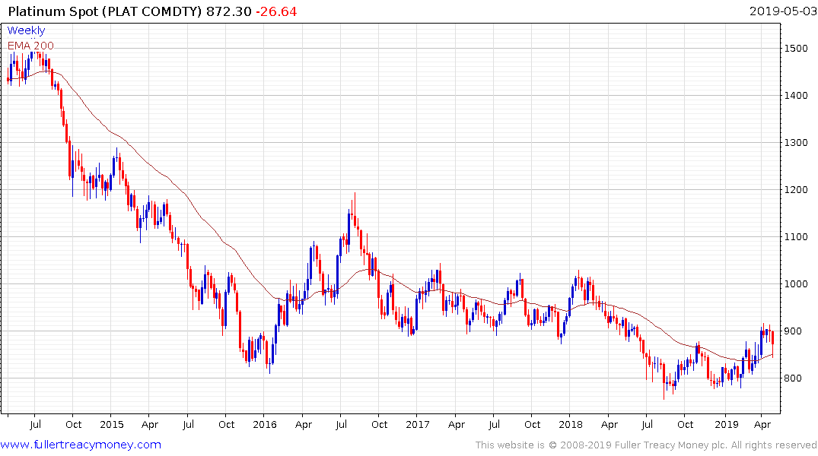Click the Platinum Spot (PLAT COMDTY) chart title
This screenshot has width=818, height=456.
(x=105, y=11)
